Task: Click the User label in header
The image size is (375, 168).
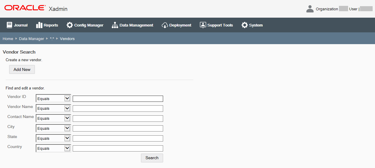Action: pyautogui.click(x=353, y=9)
